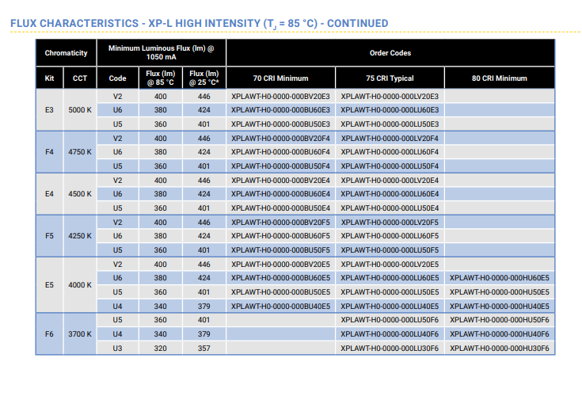The image size is (582, 400).
Task: Click the Minimum Luminous Flux header cell
Action: click(x=161, y=53)
